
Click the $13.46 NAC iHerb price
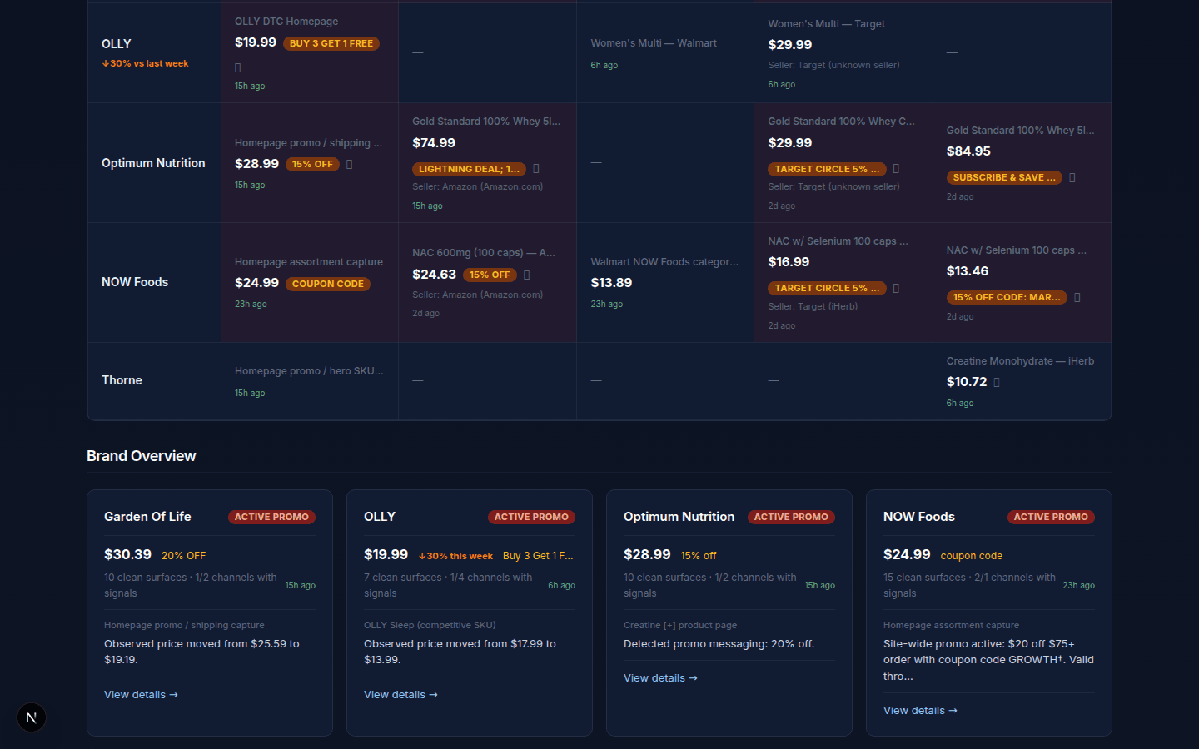coord(968,271)
